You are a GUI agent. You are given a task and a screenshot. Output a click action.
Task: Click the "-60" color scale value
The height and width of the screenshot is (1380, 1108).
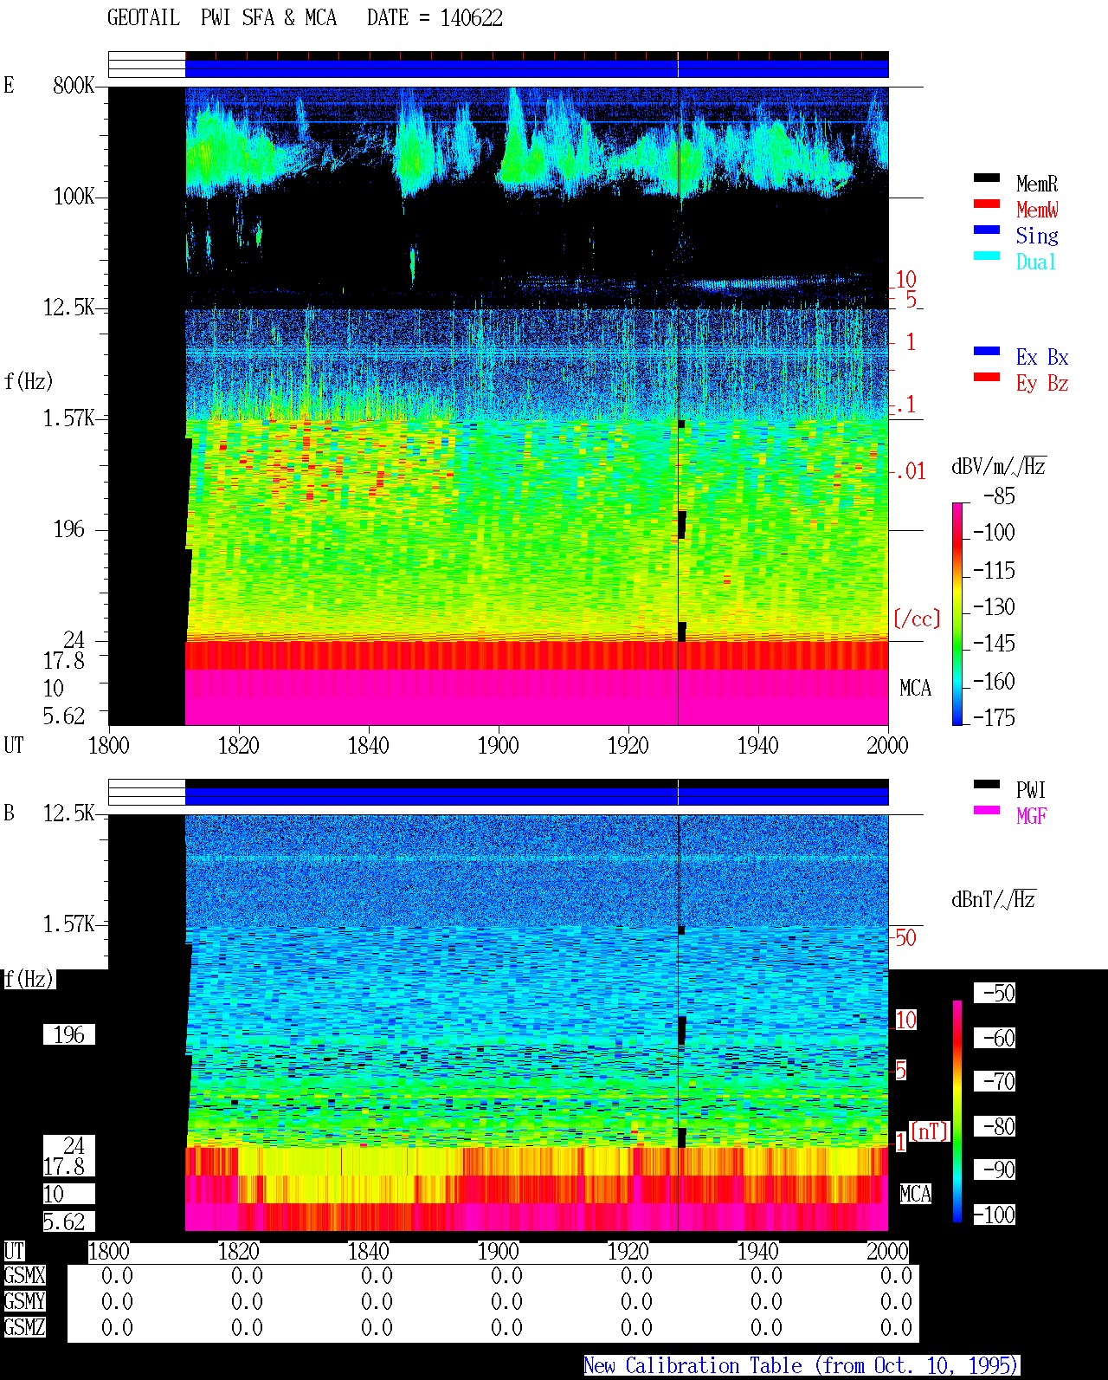(995, 1038)
